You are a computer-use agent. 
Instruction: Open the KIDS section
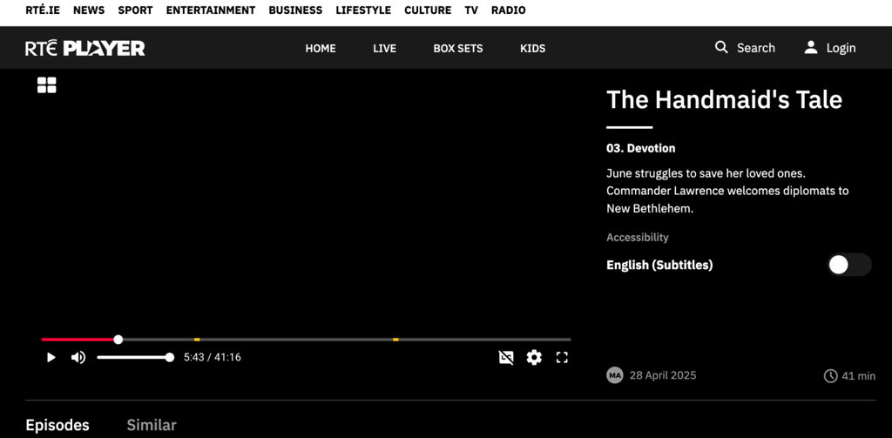coord(532,49)
